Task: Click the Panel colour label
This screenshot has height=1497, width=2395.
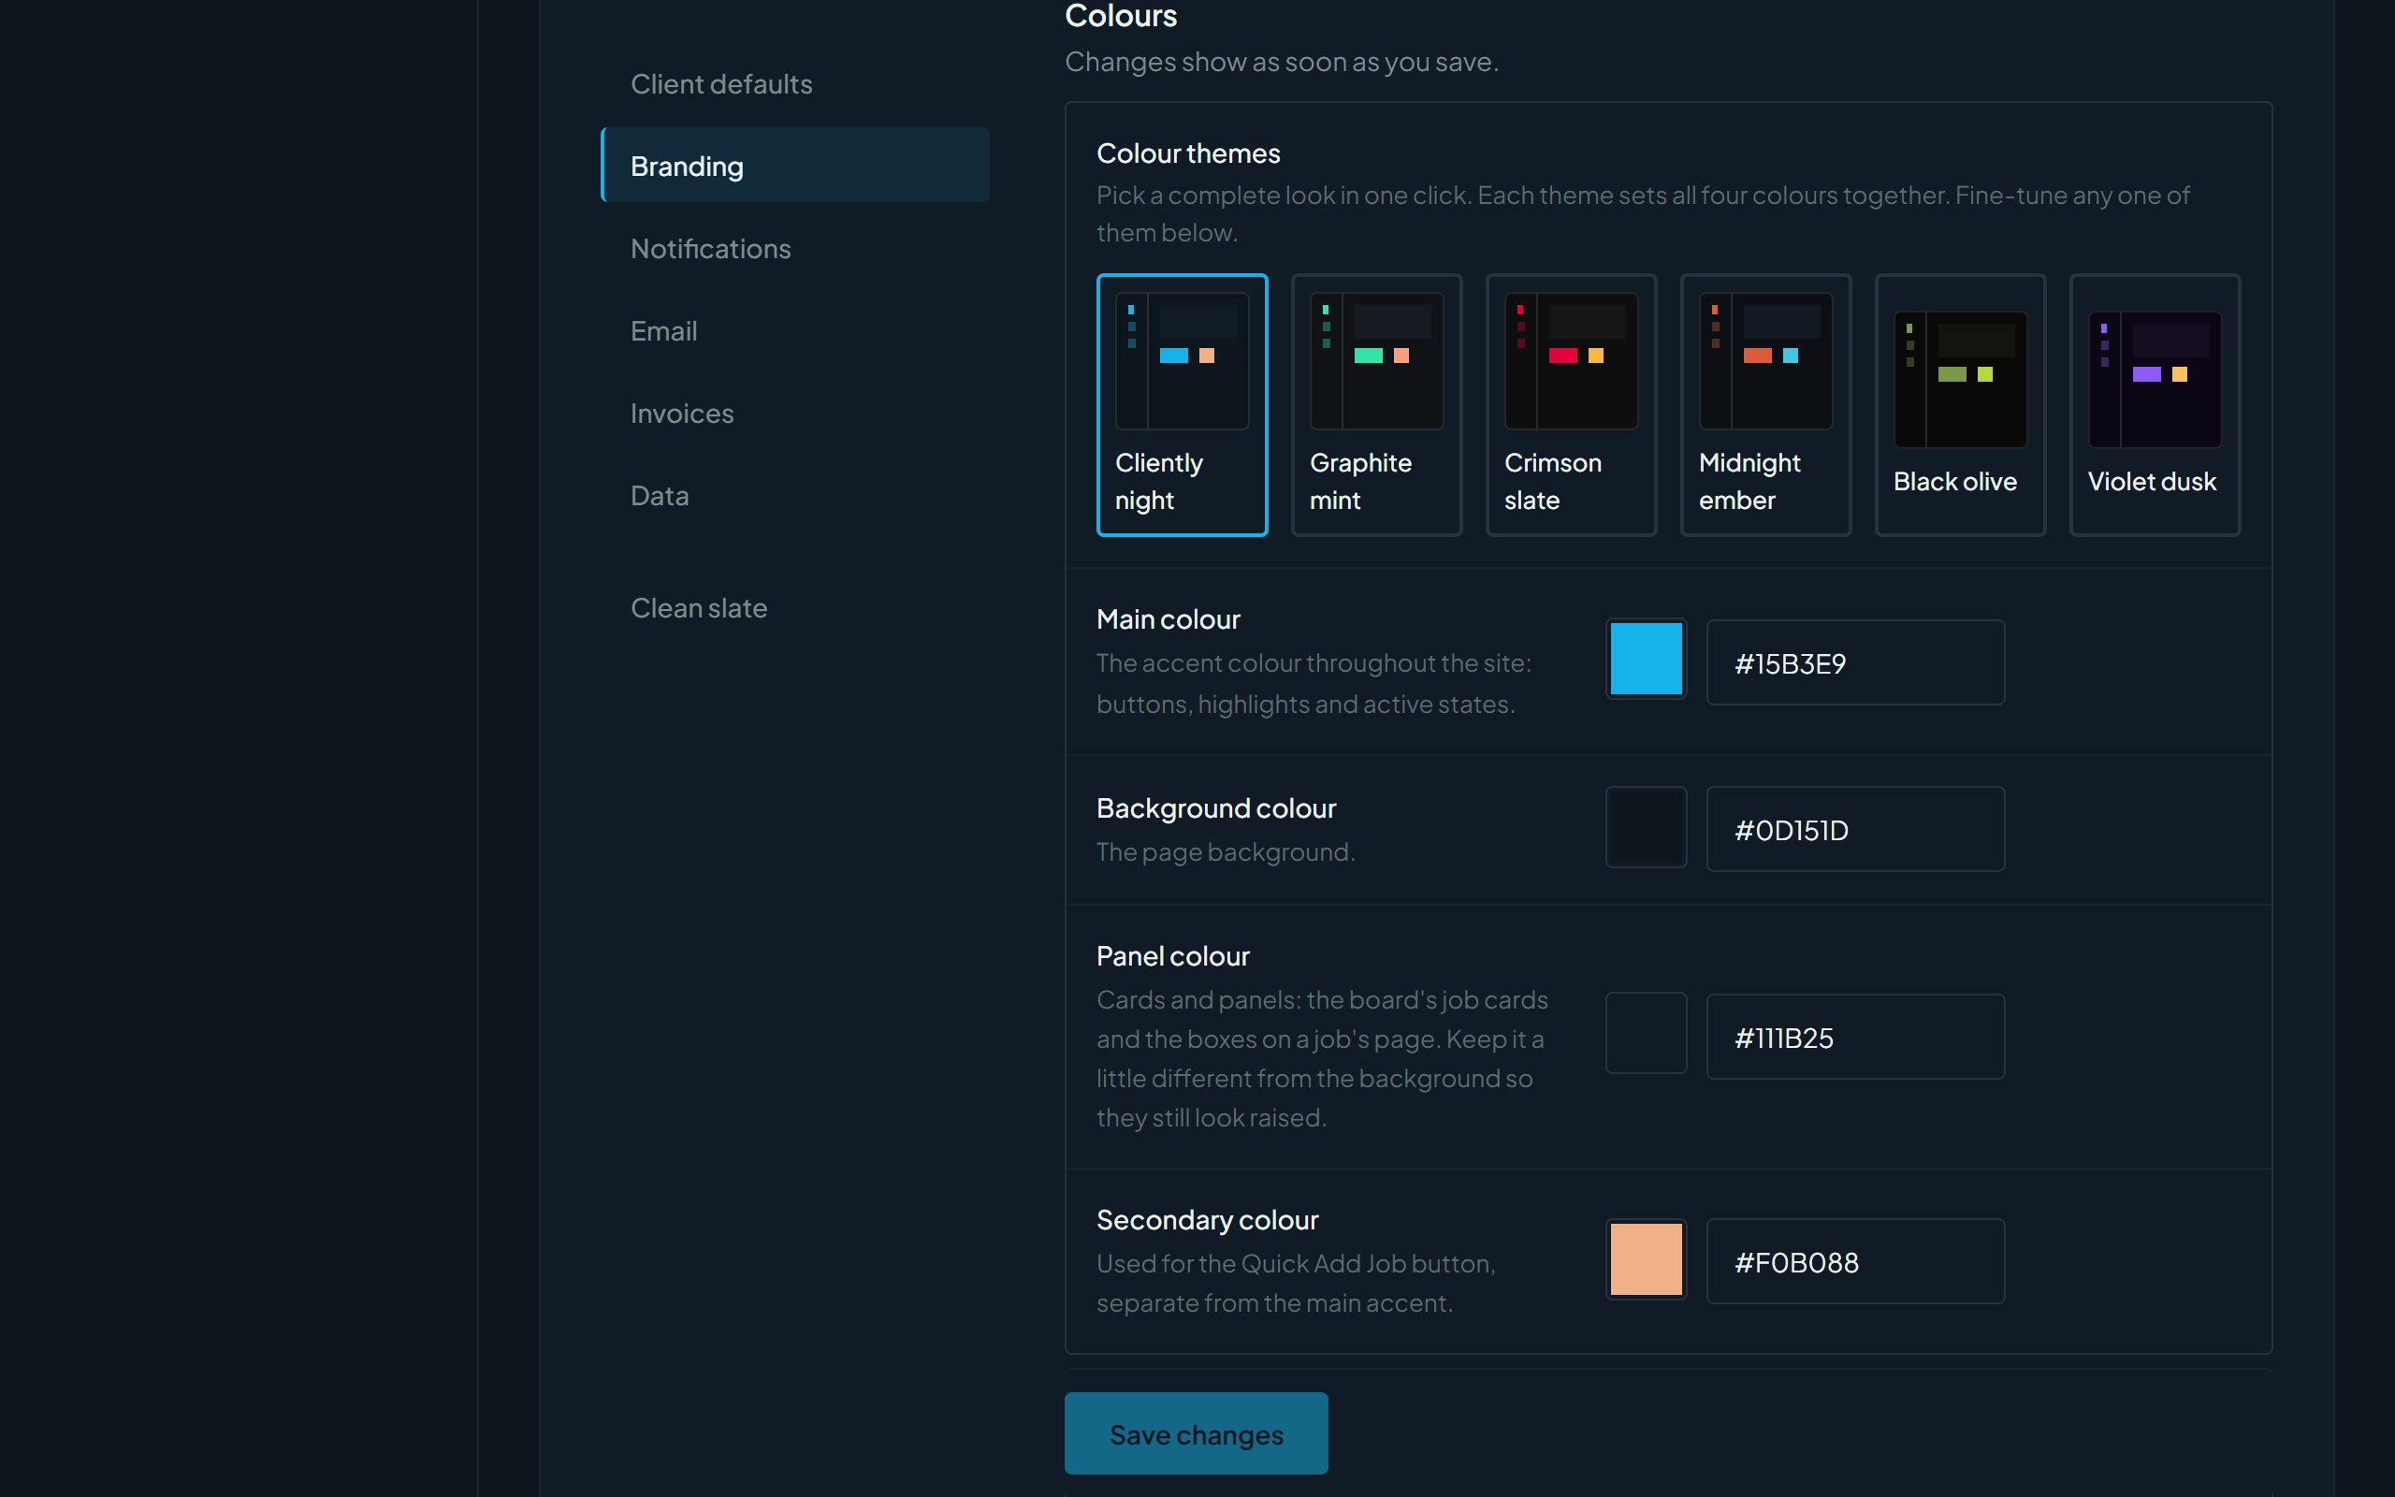Action: click(x=1173, y=955)
